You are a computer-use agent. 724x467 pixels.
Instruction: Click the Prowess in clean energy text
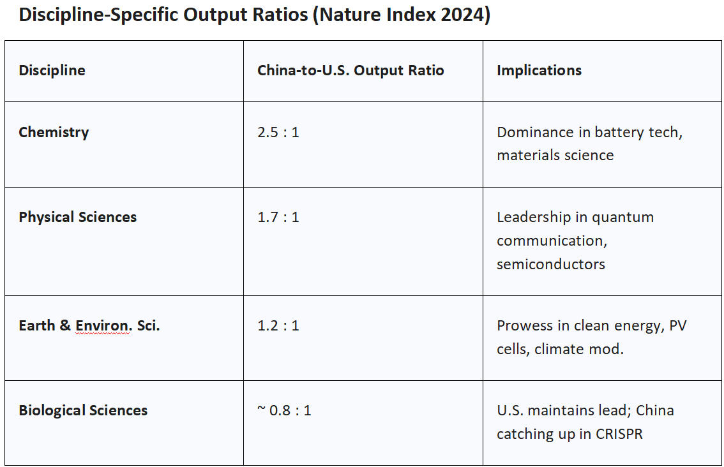(578, 326)
